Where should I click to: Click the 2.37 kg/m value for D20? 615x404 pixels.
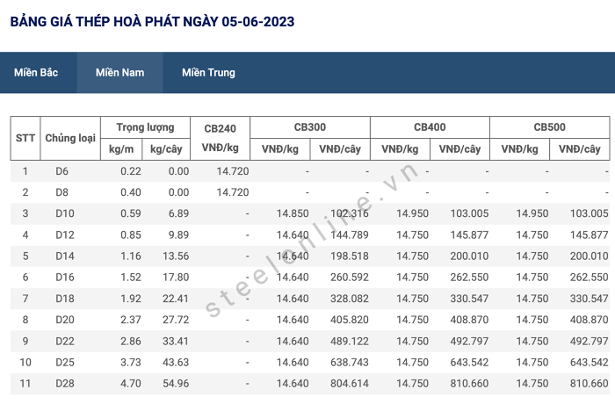(x=131, y=320)
